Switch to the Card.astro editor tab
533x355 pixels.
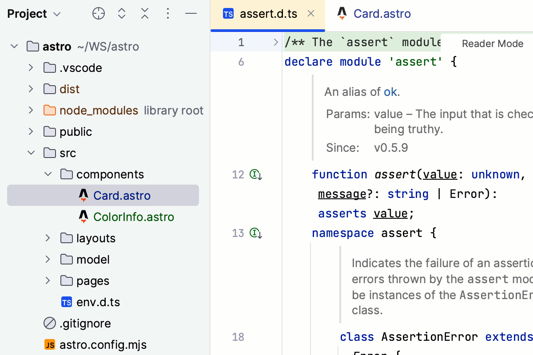coord(382,14)
